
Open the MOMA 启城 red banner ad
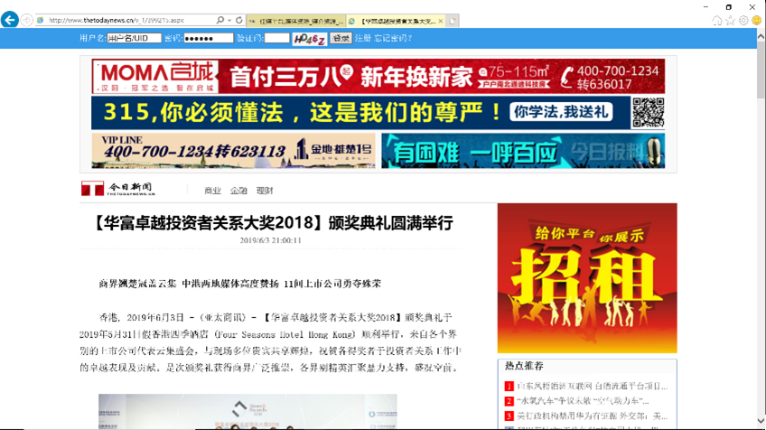click(378, 76)
